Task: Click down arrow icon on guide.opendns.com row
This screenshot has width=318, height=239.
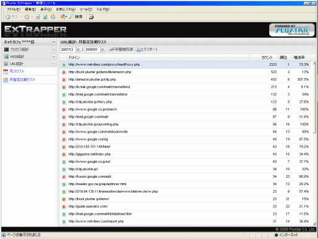Action: coord(64,207)
